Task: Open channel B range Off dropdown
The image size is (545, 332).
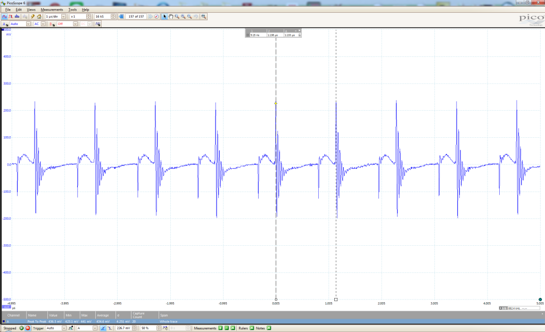Action: click(x=76, y=24)
